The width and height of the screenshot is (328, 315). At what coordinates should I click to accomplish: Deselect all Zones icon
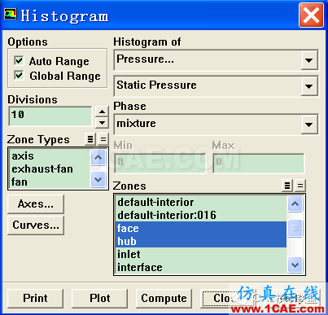tap(300, 186)
